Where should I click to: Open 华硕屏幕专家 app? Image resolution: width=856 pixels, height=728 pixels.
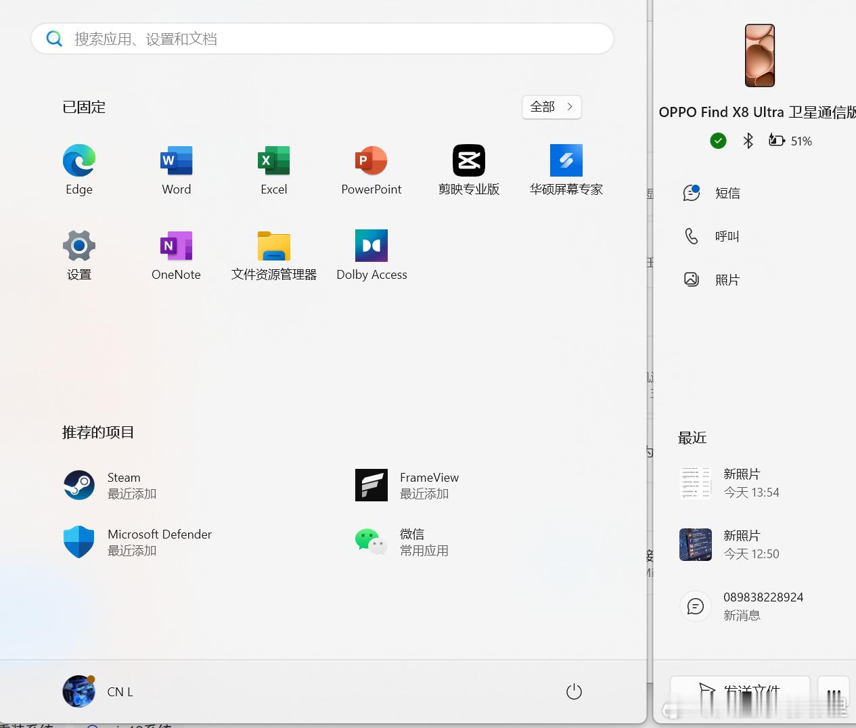566,169
